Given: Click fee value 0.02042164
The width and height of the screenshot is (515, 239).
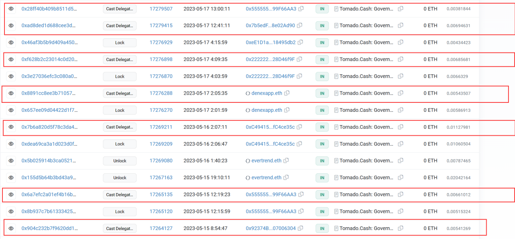Looking at the screenshot, I should point(459,178).
